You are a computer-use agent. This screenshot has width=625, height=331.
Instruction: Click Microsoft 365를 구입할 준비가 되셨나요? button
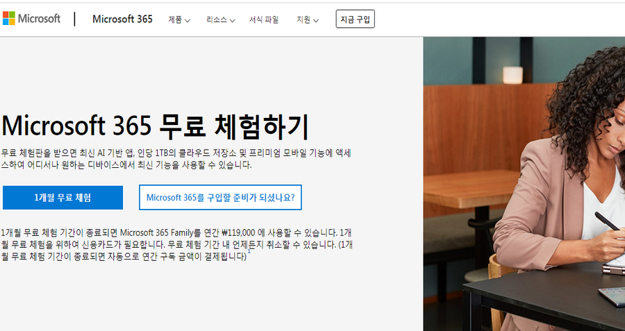pos(220,197)
